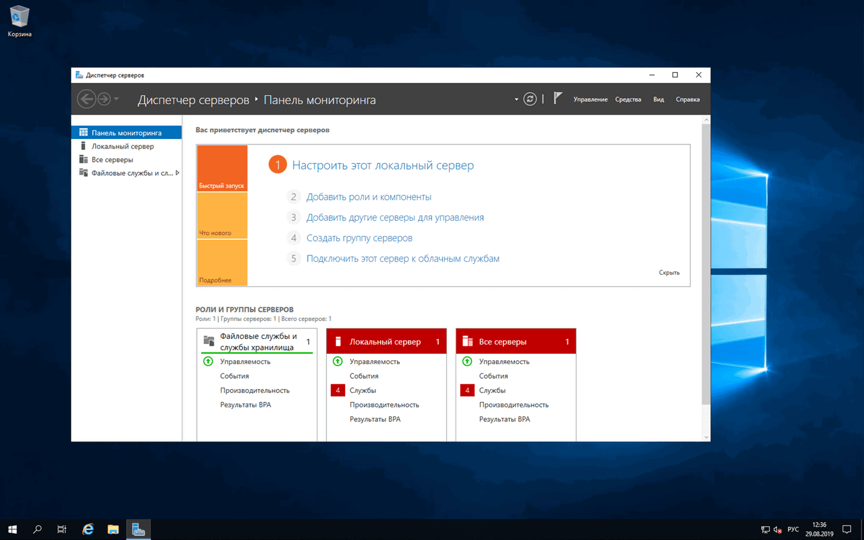The width and height of the screenshot is (864, 540).
Task: Select the Что нового tile
Action: 222,216
